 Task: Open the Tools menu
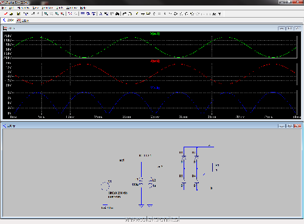pyautogui.click(x=60, y=8)
